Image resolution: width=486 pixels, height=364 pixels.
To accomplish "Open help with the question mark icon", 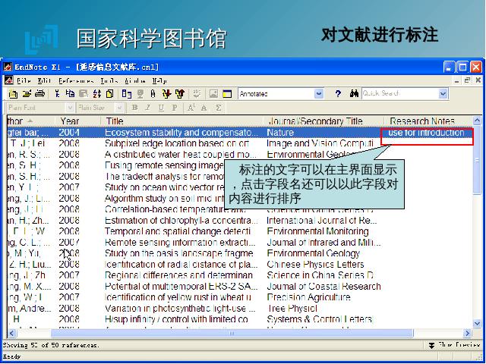I will pyautogui.click(x=338, y=94).
